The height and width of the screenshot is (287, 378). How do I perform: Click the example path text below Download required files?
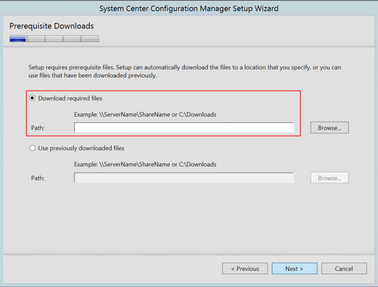[x=145, y=114]
